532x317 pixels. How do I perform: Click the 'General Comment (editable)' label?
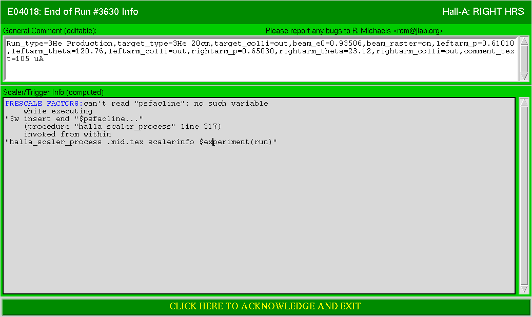[50, 31]
